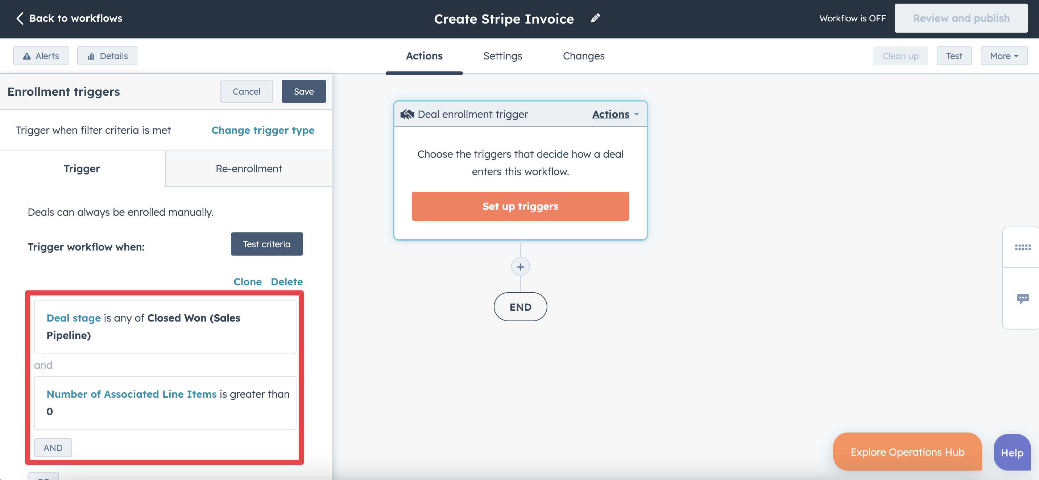Click the plus icon to add action
The image size is (1039, 480).
coord(520,267)
